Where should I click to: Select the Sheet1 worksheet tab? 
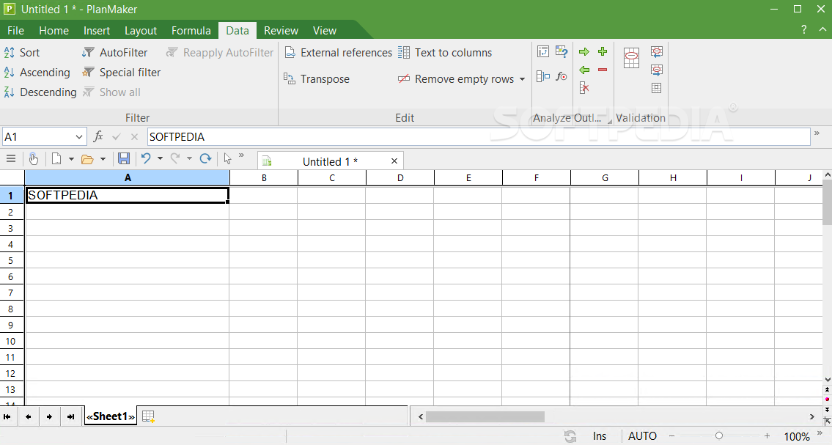tap(111, 416)
